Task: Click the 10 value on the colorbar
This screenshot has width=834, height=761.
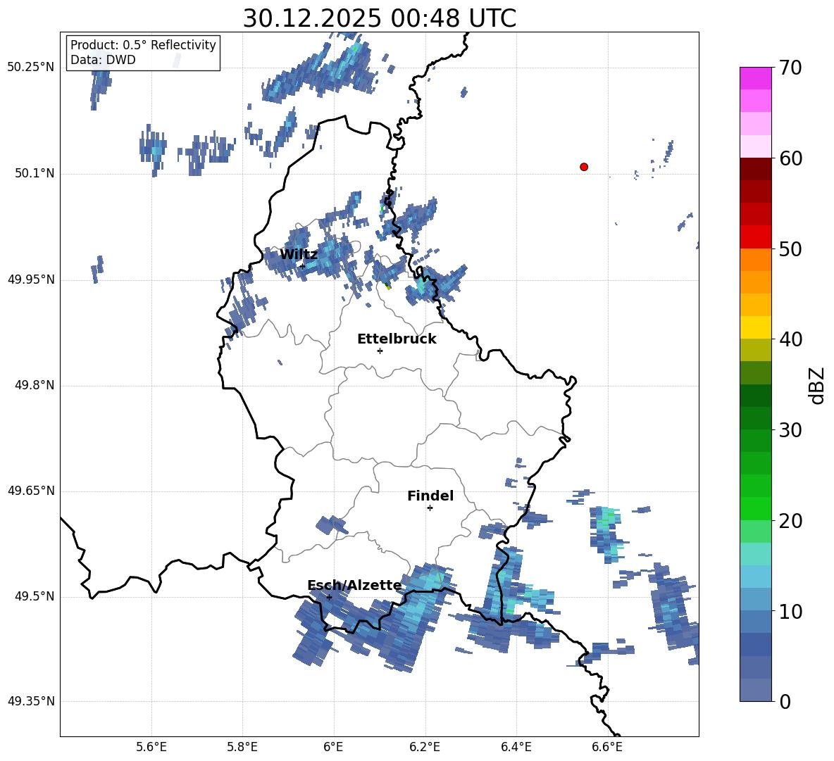Action: coord(790,611)
